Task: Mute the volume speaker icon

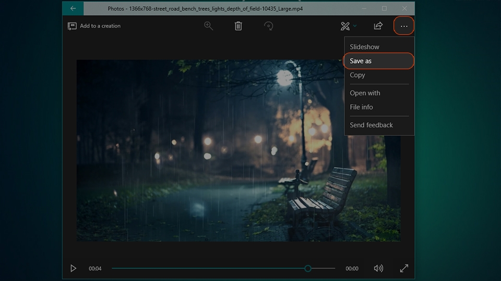Action: point(378,269)
